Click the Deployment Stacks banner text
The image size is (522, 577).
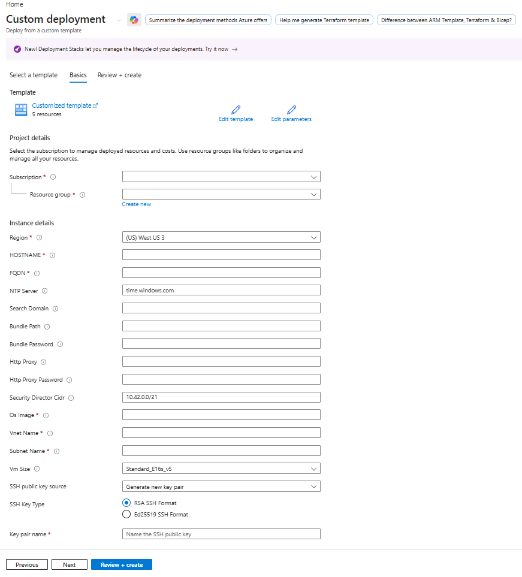[126, 49]
